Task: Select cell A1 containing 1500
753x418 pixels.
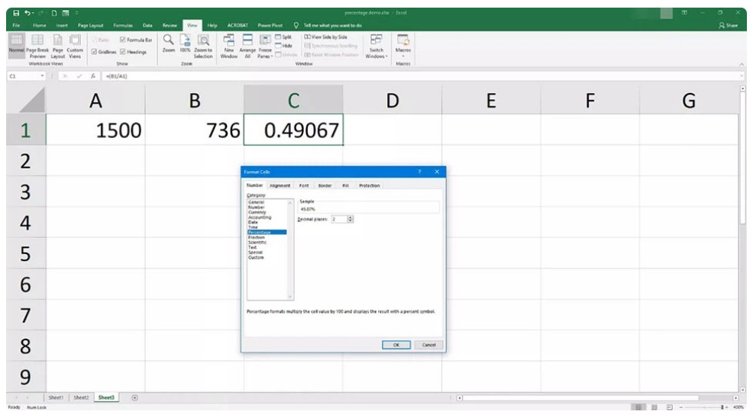Action: tap(95, 130)
